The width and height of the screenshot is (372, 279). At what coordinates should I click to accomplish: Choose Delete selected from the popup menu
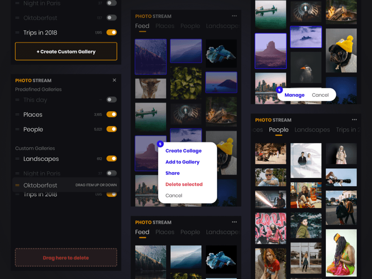point(184,184)
